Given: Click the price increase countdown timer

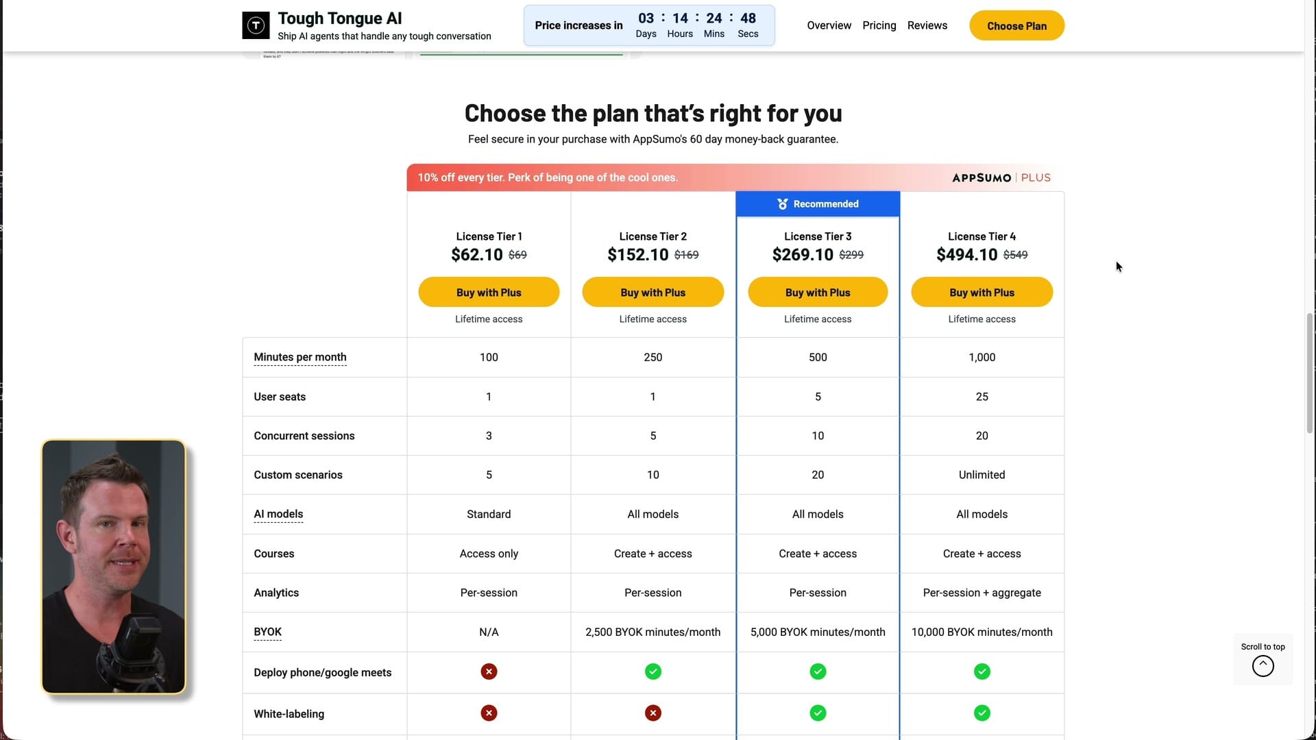Looking at the screenshot, I should pyautogui.click(x=649, y=25).
